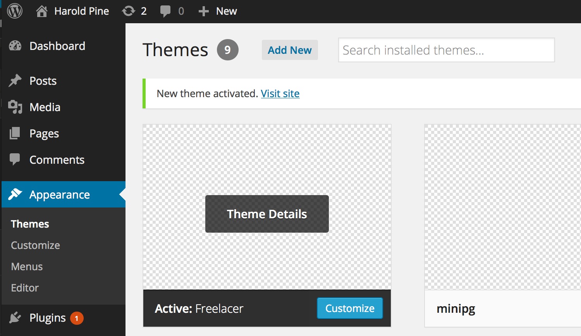Go to Posts in the sidebar
This screenshot has width=581, height=336.
[x=43, y=81]
